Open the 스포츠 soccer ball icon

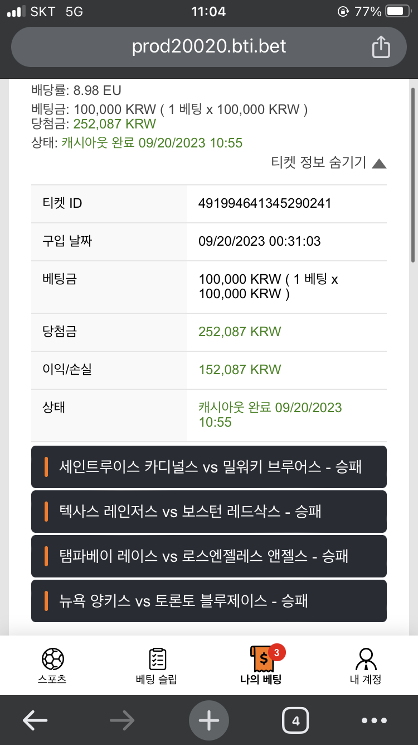click(52, 659)
